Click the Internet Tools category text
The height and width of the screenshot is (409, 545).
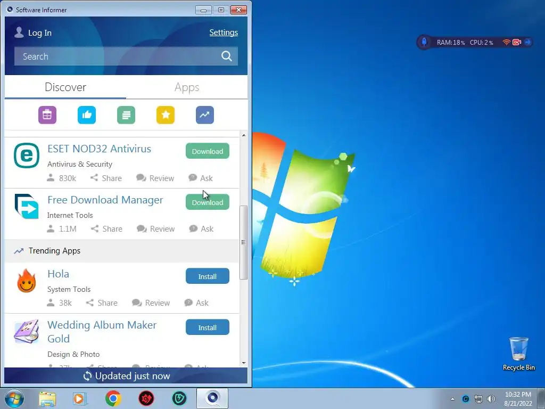[x=70, y=215]
